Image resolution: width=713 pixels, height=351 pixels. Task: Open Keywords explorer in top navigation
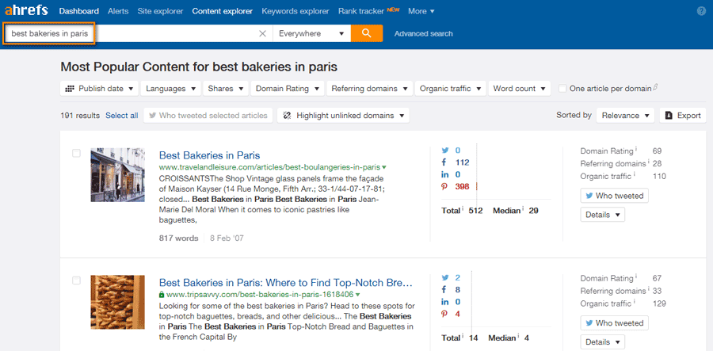click(x=295, y=11)
